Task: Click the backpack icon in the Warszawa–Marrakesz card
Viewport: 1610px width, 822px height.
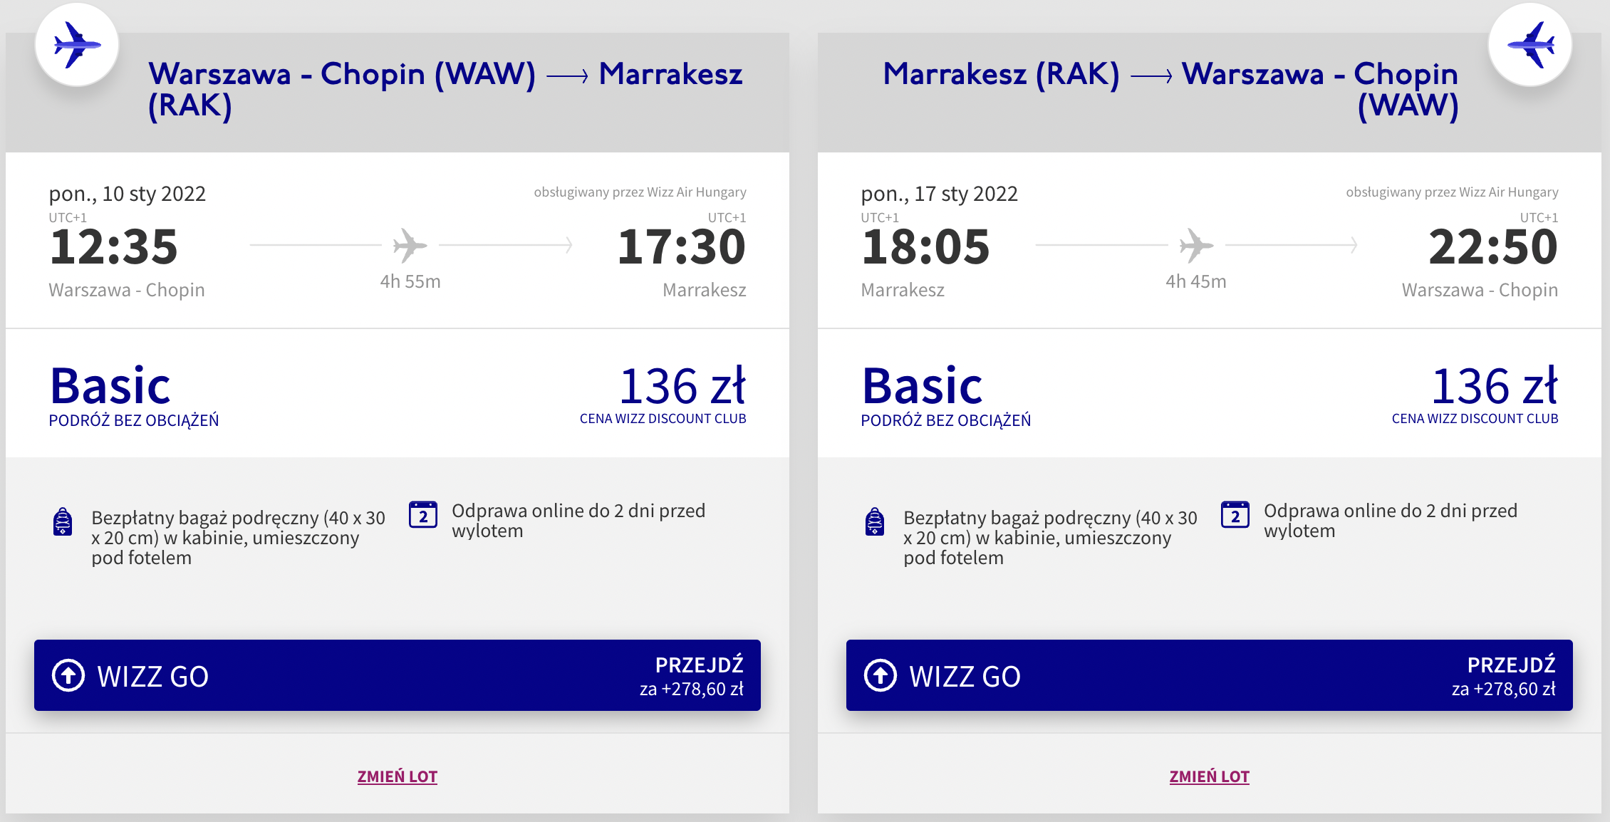Action: pos(63,521)
